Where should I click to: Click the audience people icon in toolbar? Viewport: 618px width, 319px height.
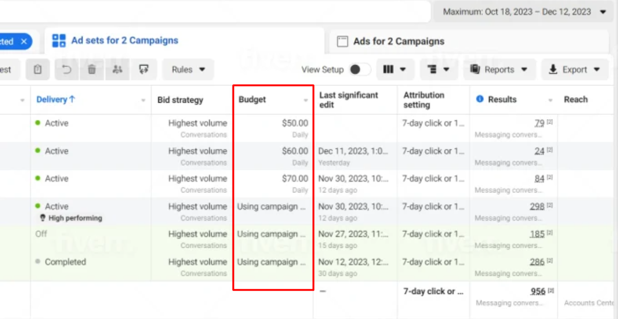[x=117, y=70]
